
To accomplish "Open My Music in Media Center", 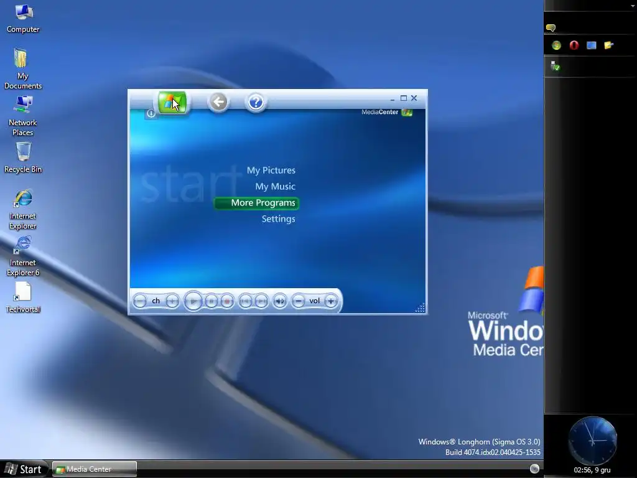I will 275,187.
